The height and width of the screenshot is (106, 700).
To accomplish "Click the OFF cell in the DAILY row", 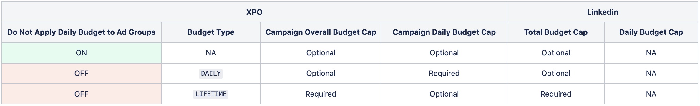I will click(x=82, y=73).
